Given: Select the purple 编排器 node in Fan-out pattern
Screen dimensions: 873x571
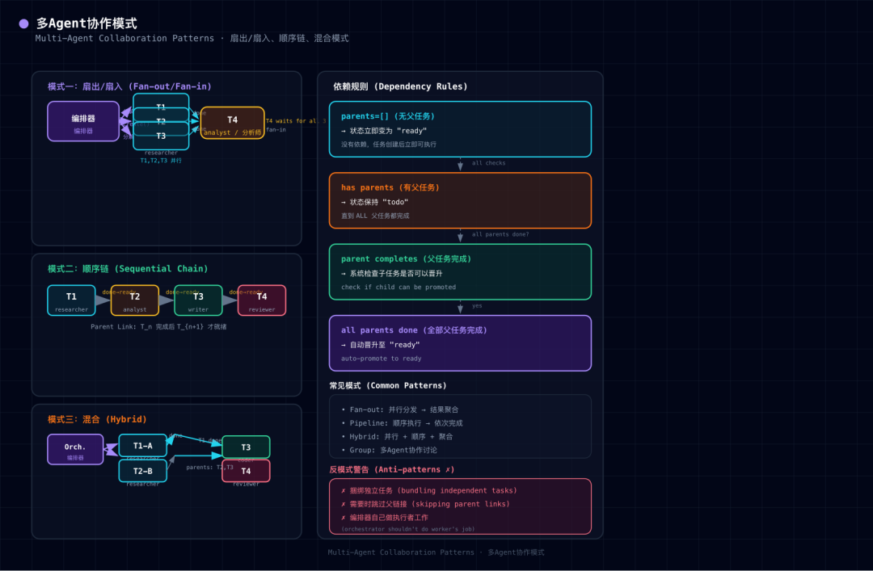Looking at the screenshot, I should (x=83, y=121).
